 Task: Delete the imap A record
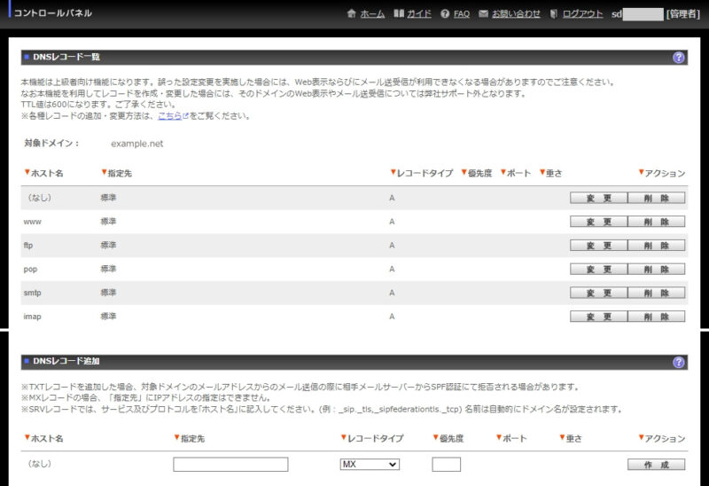pyautogui.click(x=657, y=317)
